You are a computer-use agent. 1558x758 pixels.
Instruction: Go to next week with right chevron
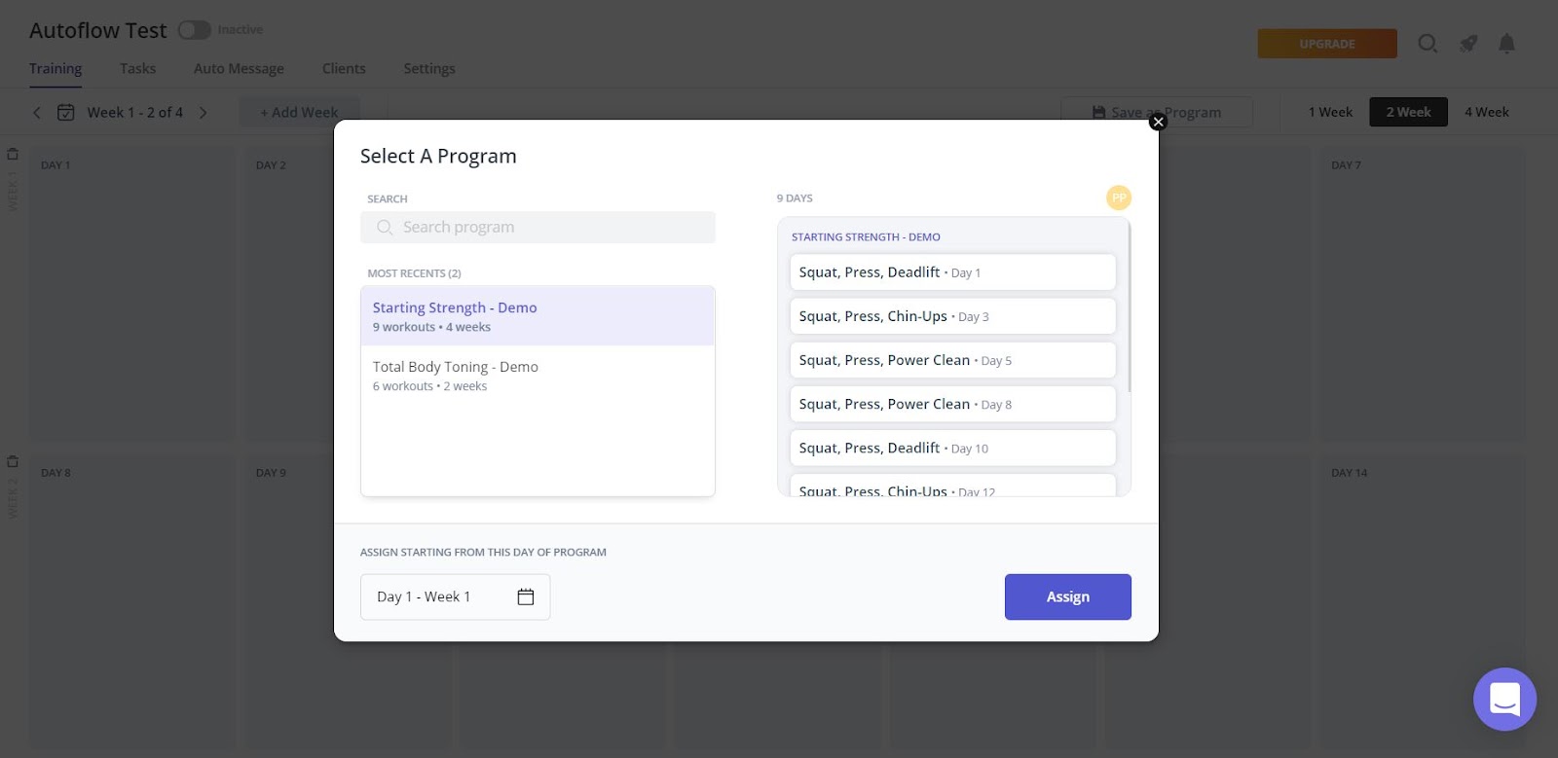tap(204, 113)
